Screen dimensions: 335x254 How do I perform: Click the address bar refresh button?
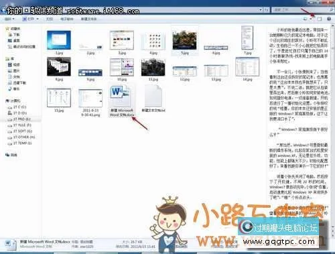[266, 10]
